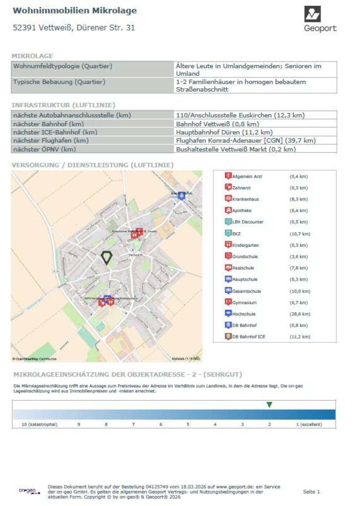Click the EKZ distance '(10,7 km)'
The width and height of the screenshot is (355, 506).
300,234
